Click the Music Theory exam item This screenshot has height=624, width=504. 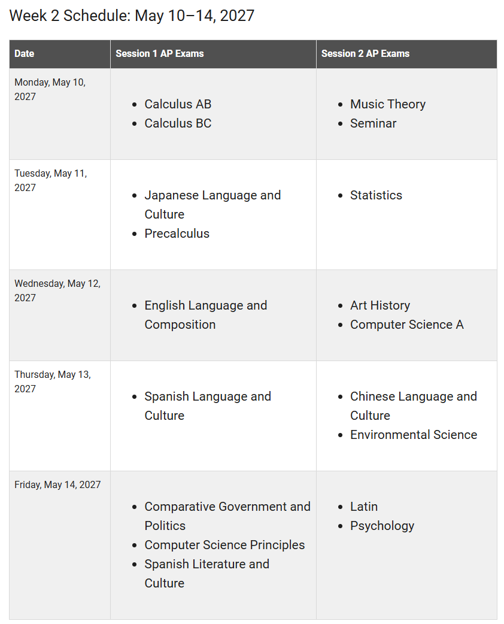click(x=388, y=104)
